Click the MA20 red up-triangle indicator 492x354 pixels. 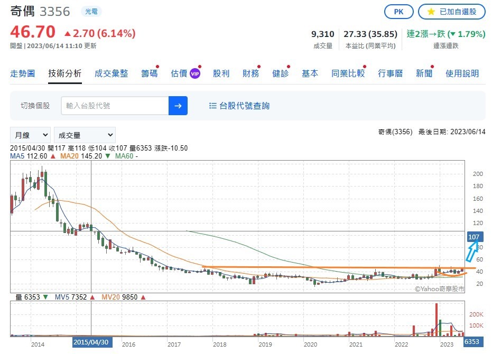(x=108, y=156)
